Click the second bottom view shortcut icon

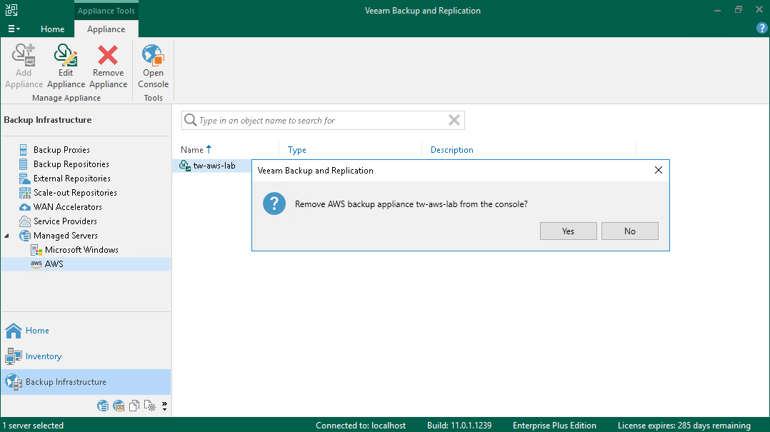119,406
